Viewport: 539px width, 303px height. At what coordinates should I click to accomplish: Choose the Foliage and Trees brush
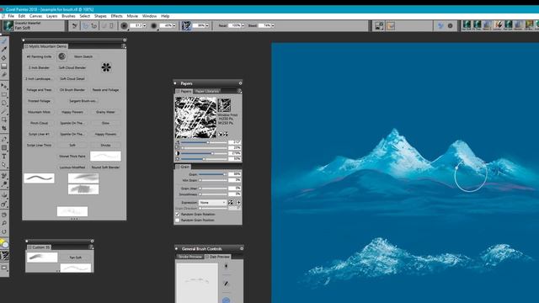[x=40, y=90]
